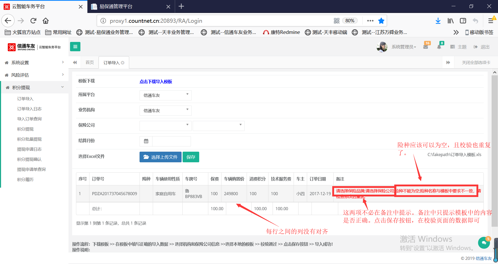
Task: Click the green 保存 button
Action: [x=191, y=157]
